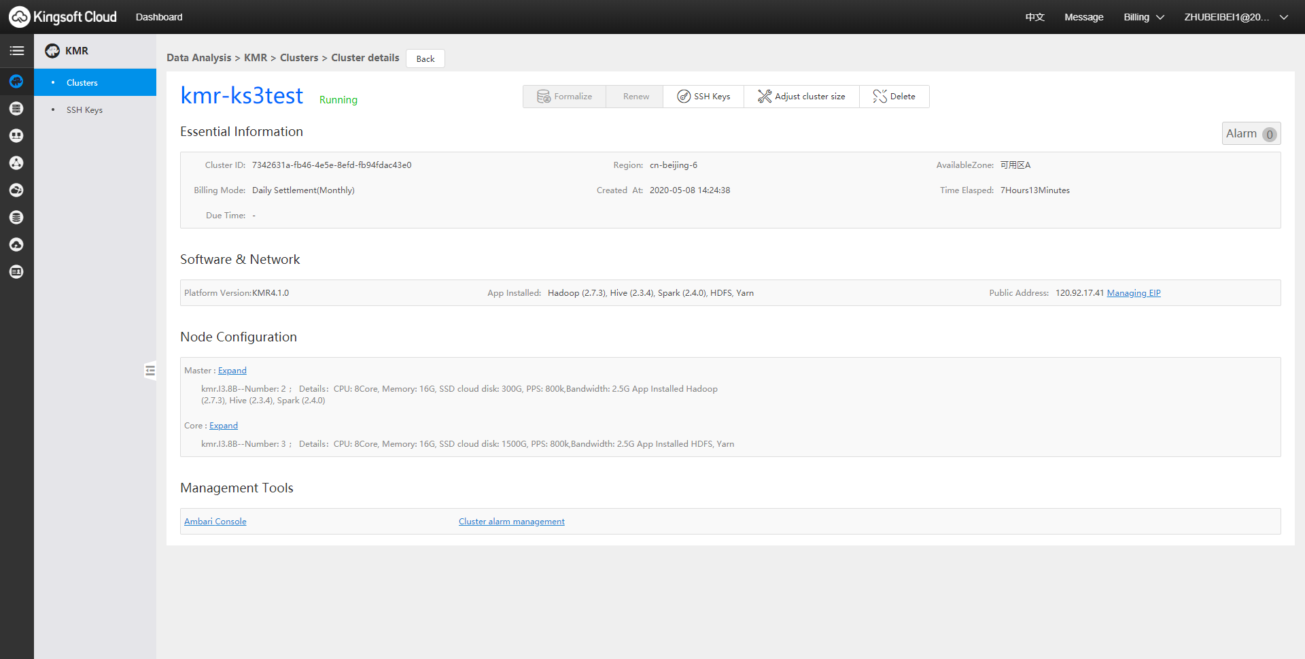This screenshot has width=1305, height=659.
Task: Click the Data Analysis breadcrumb
Action: coord(199,58)
